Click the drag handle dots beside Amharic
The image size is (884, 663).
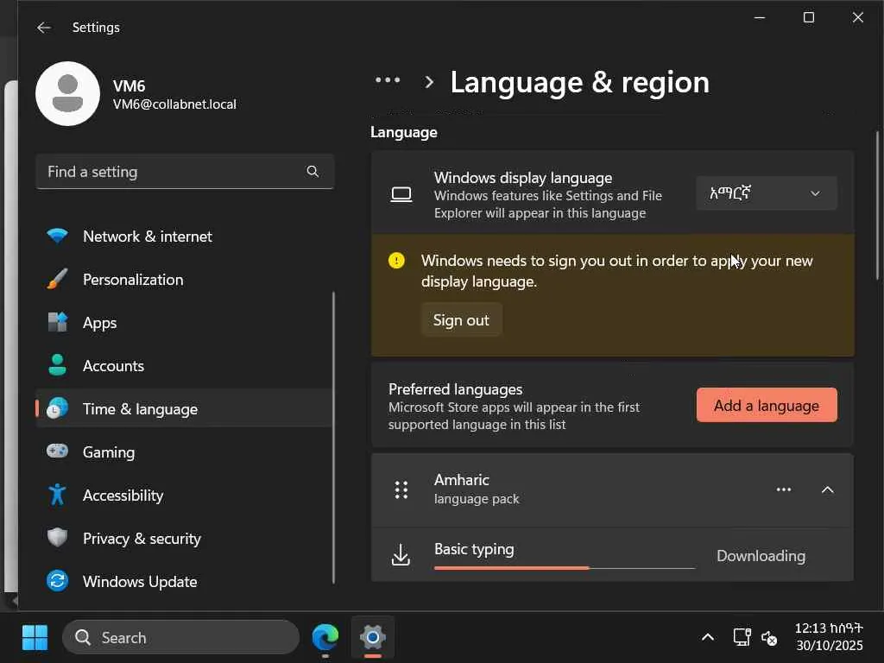(x=401, y=490)
